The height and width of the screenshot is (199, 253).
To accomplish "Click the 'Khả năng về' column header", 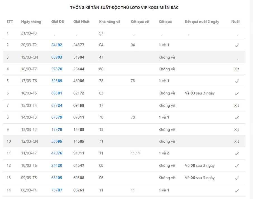I will (x=110, y=22).
